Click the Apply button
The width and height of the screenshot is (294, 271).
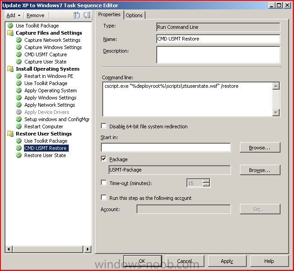(227, 261)
